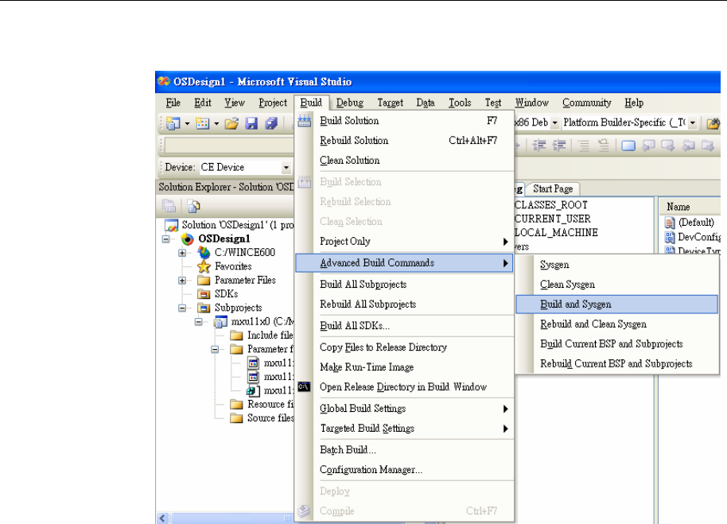Open the Tools menu

(x=460, y=103)
